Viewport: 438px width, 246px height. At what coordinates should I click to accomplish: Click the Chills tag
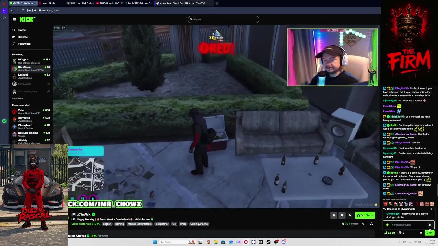tap(183, 224)
